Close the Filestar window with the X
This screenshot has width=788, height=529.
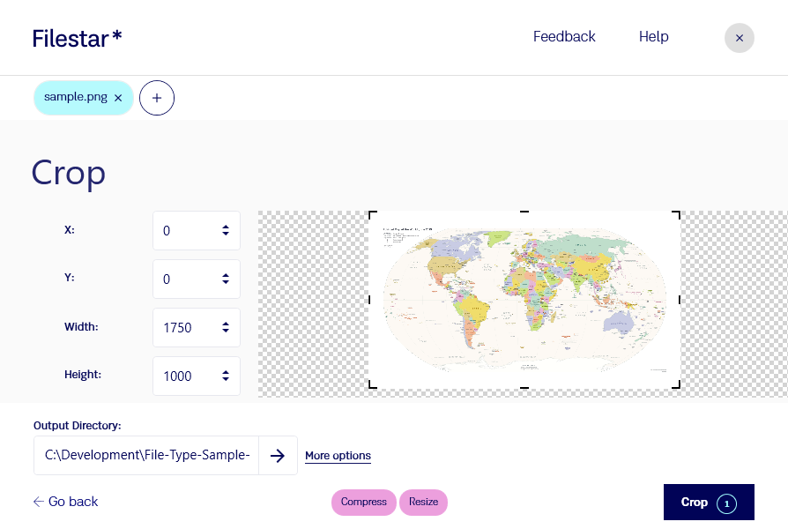tap(740, 38)
